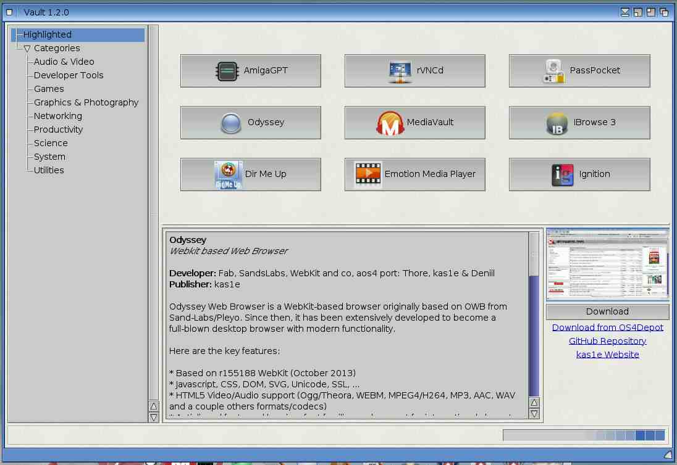Click the Dir Me Up icon
Image resolution: width=677 pixels, height=465 pixels.
228,175
